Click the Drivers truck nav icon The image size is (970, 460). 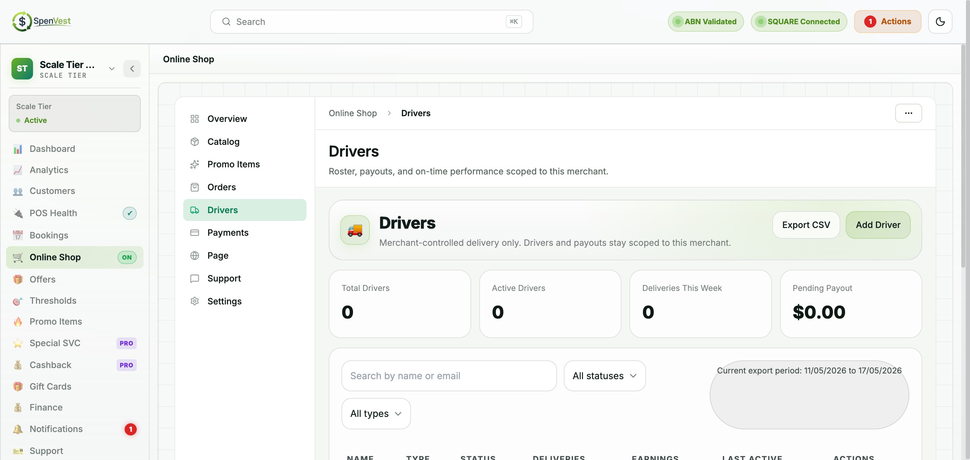coord(195,210)
